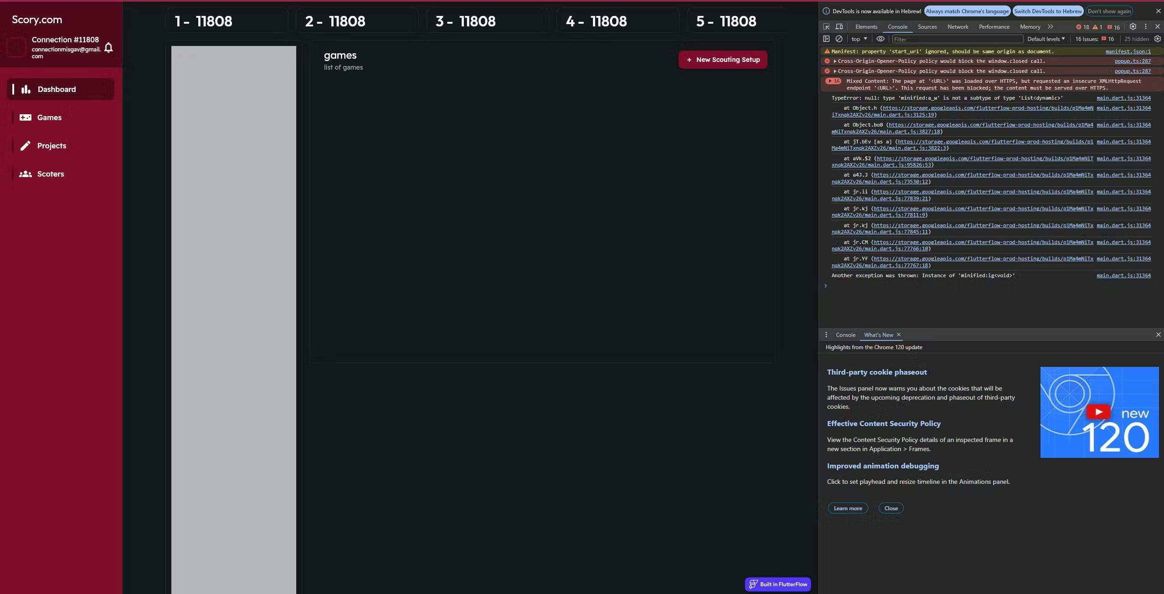
Task: Open console settings gear beside hidden count
Action: pyautogui.click(x=1157, y=39)
